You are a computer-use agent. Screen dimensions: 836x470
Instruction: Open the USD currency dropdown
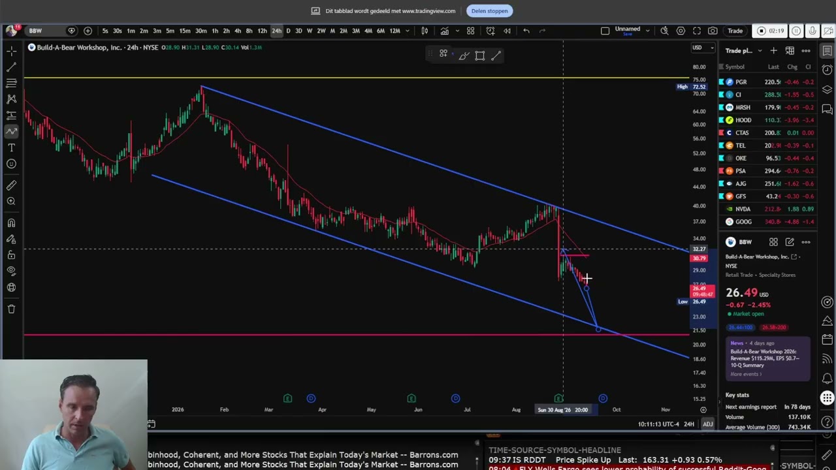click(x=703, y=47)
